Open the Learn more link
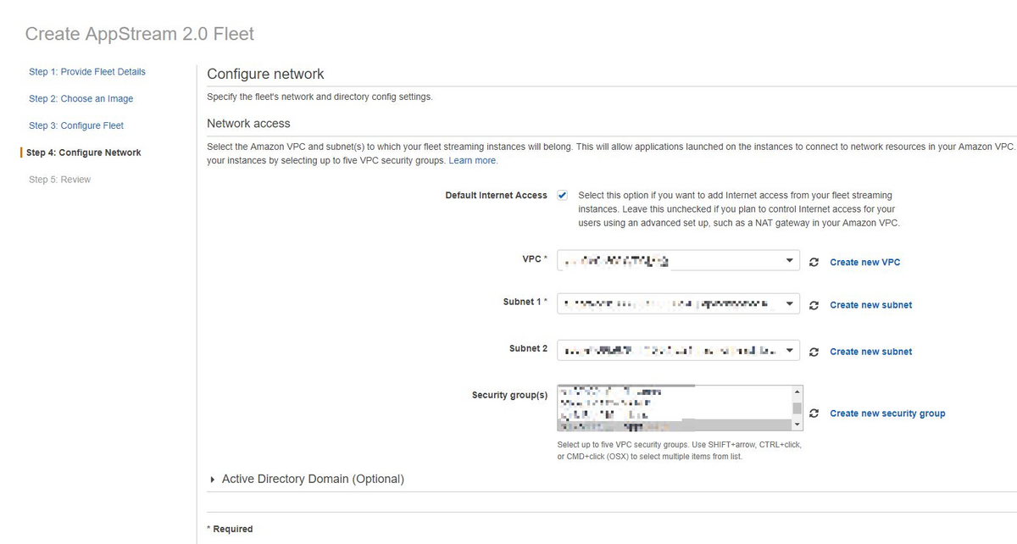Screen dimensions: 1017x544 coord(473,160)
